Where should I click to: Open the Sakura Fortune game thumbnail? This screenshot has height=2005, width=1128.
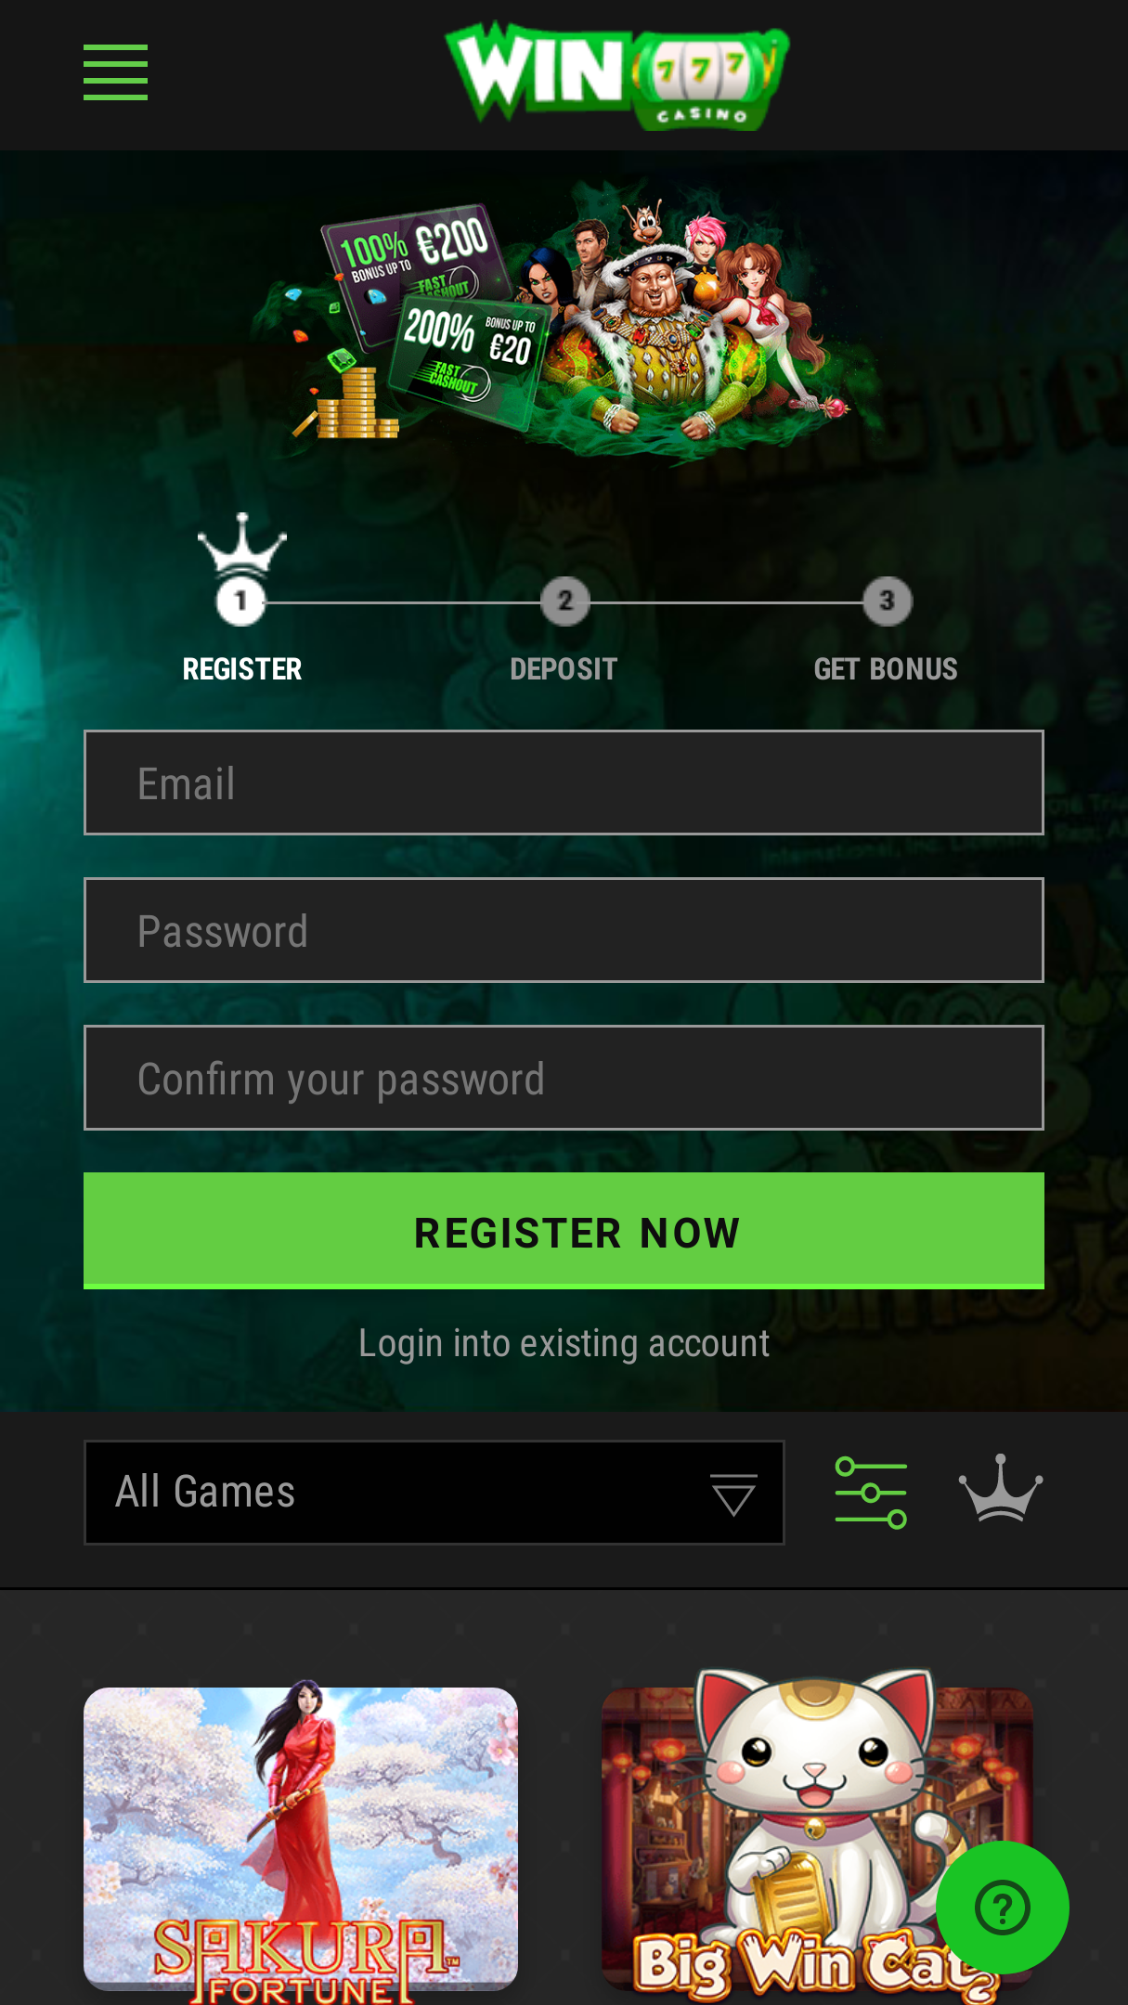point(301,1840)
